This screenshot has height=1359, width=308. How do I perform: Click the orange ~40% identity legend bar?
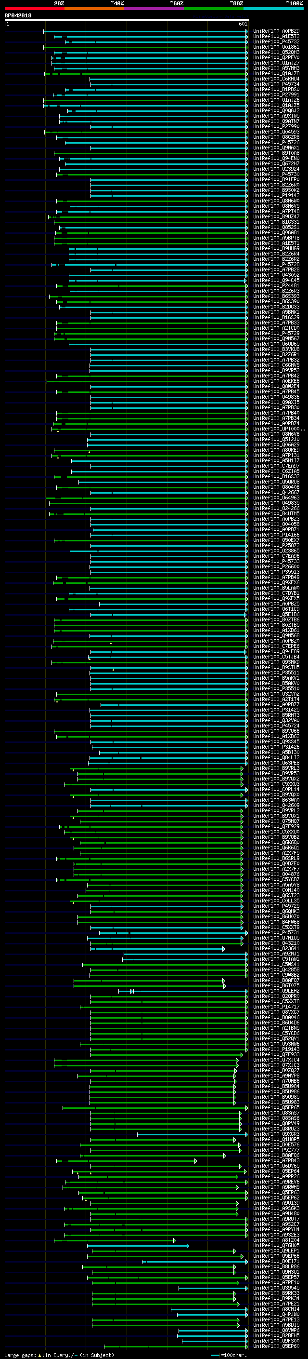tap(94, 9)
